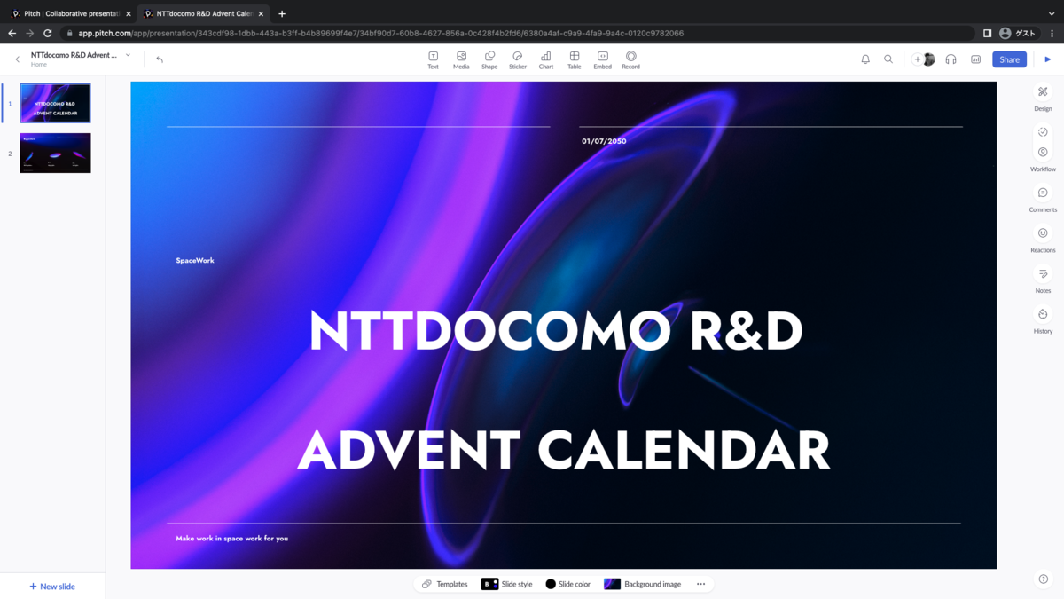Screen dimensions: 1064x599
Task: Open more slide options ellipsis
Action: point(701,584)
